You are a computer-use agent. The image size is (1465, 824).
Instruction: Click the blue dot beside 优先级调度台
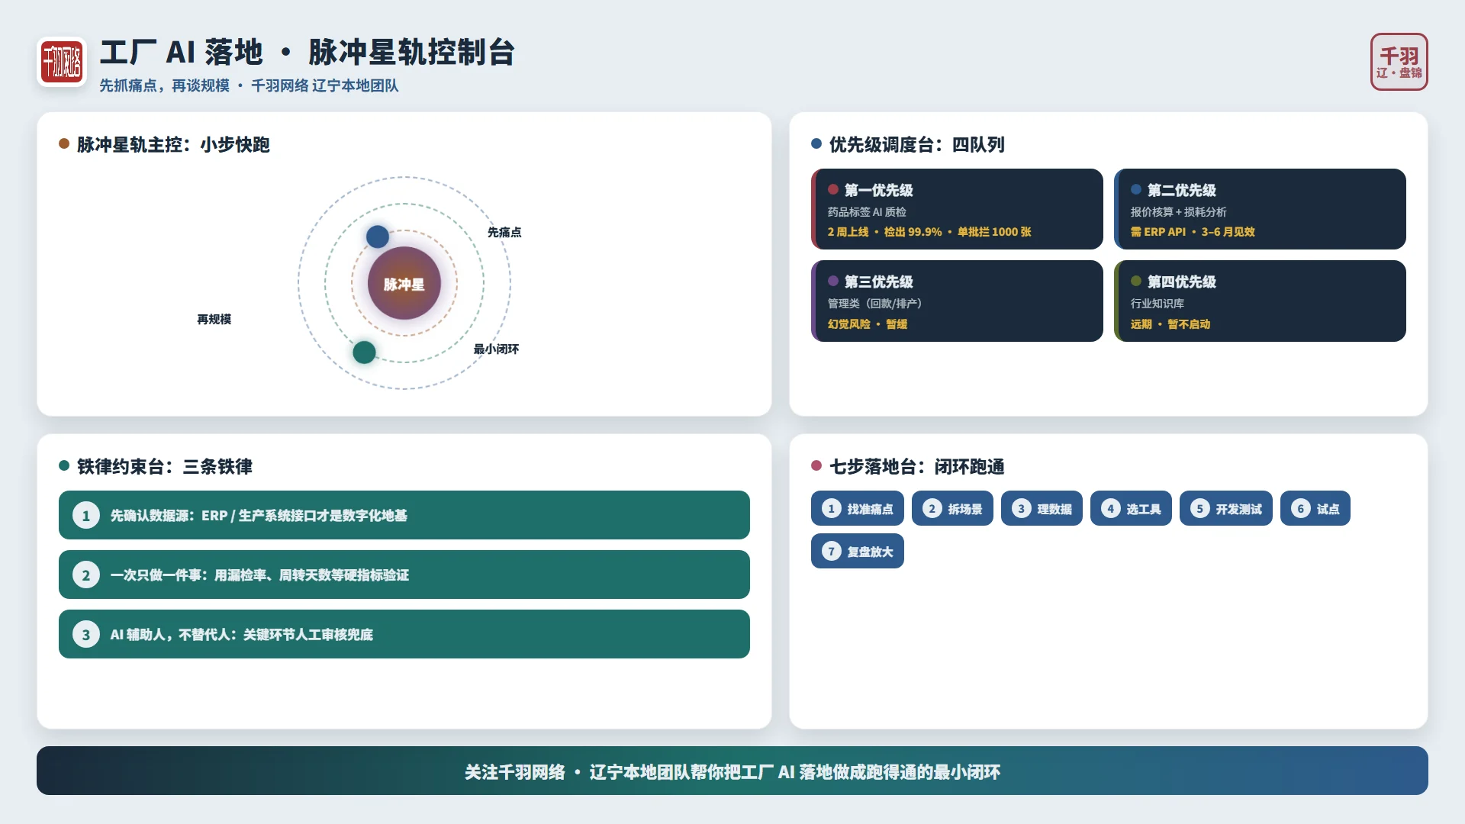816,143
